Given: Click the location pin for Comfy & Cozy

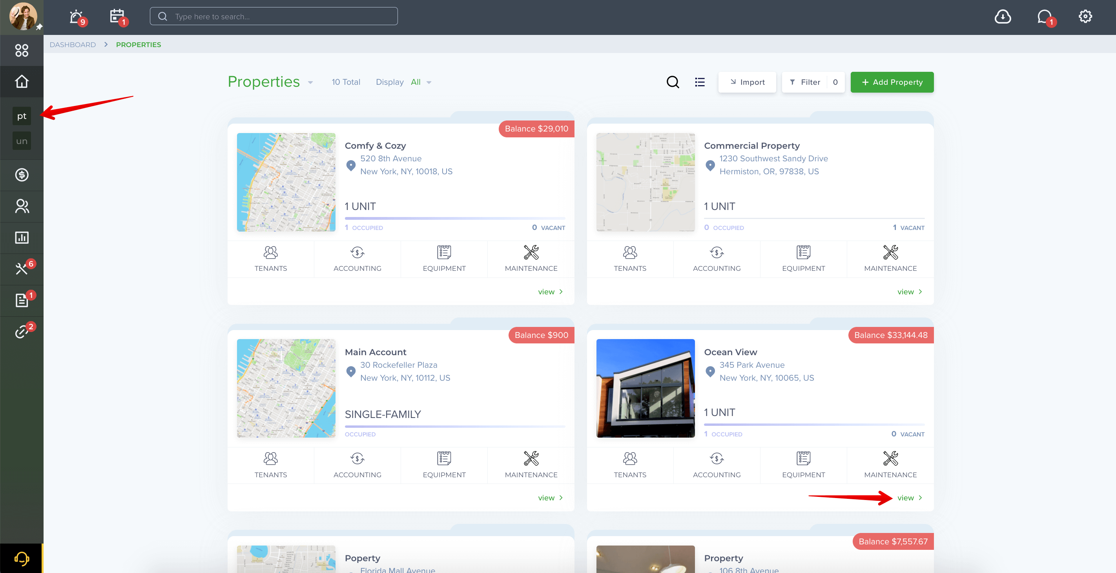Looking at the screenshot, I should (351, 165).
